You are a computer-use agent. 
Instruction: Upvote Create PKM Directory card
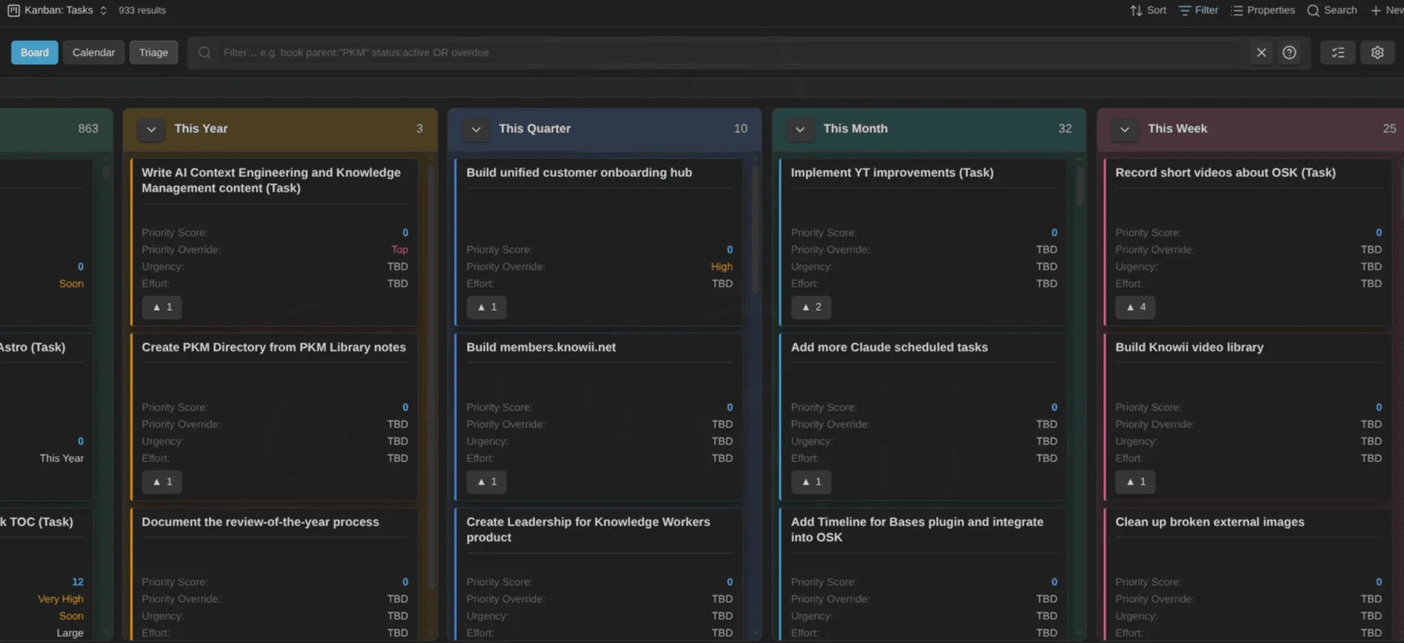point(162,481)
